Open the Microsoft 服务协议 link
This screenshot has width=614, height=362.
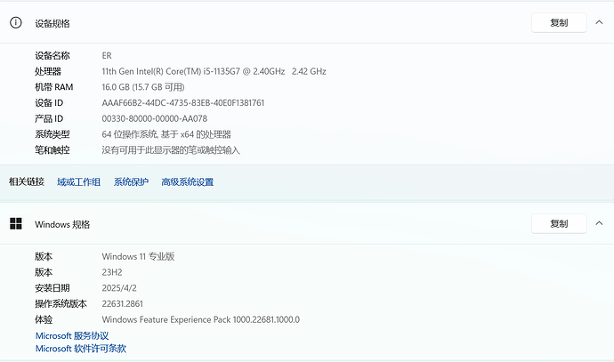(72, 336)
